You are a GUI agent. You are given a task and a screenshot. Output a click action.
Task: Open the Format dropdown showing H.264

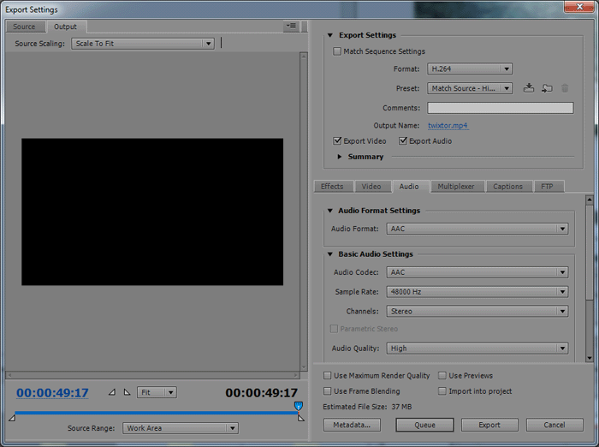pos(470,69)
